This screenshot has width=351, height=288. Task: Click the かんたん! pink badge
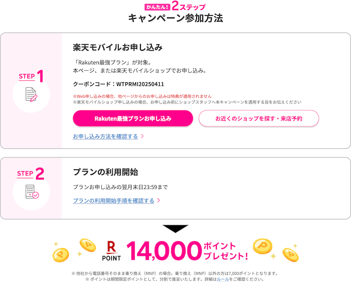(x=158, y=7)
